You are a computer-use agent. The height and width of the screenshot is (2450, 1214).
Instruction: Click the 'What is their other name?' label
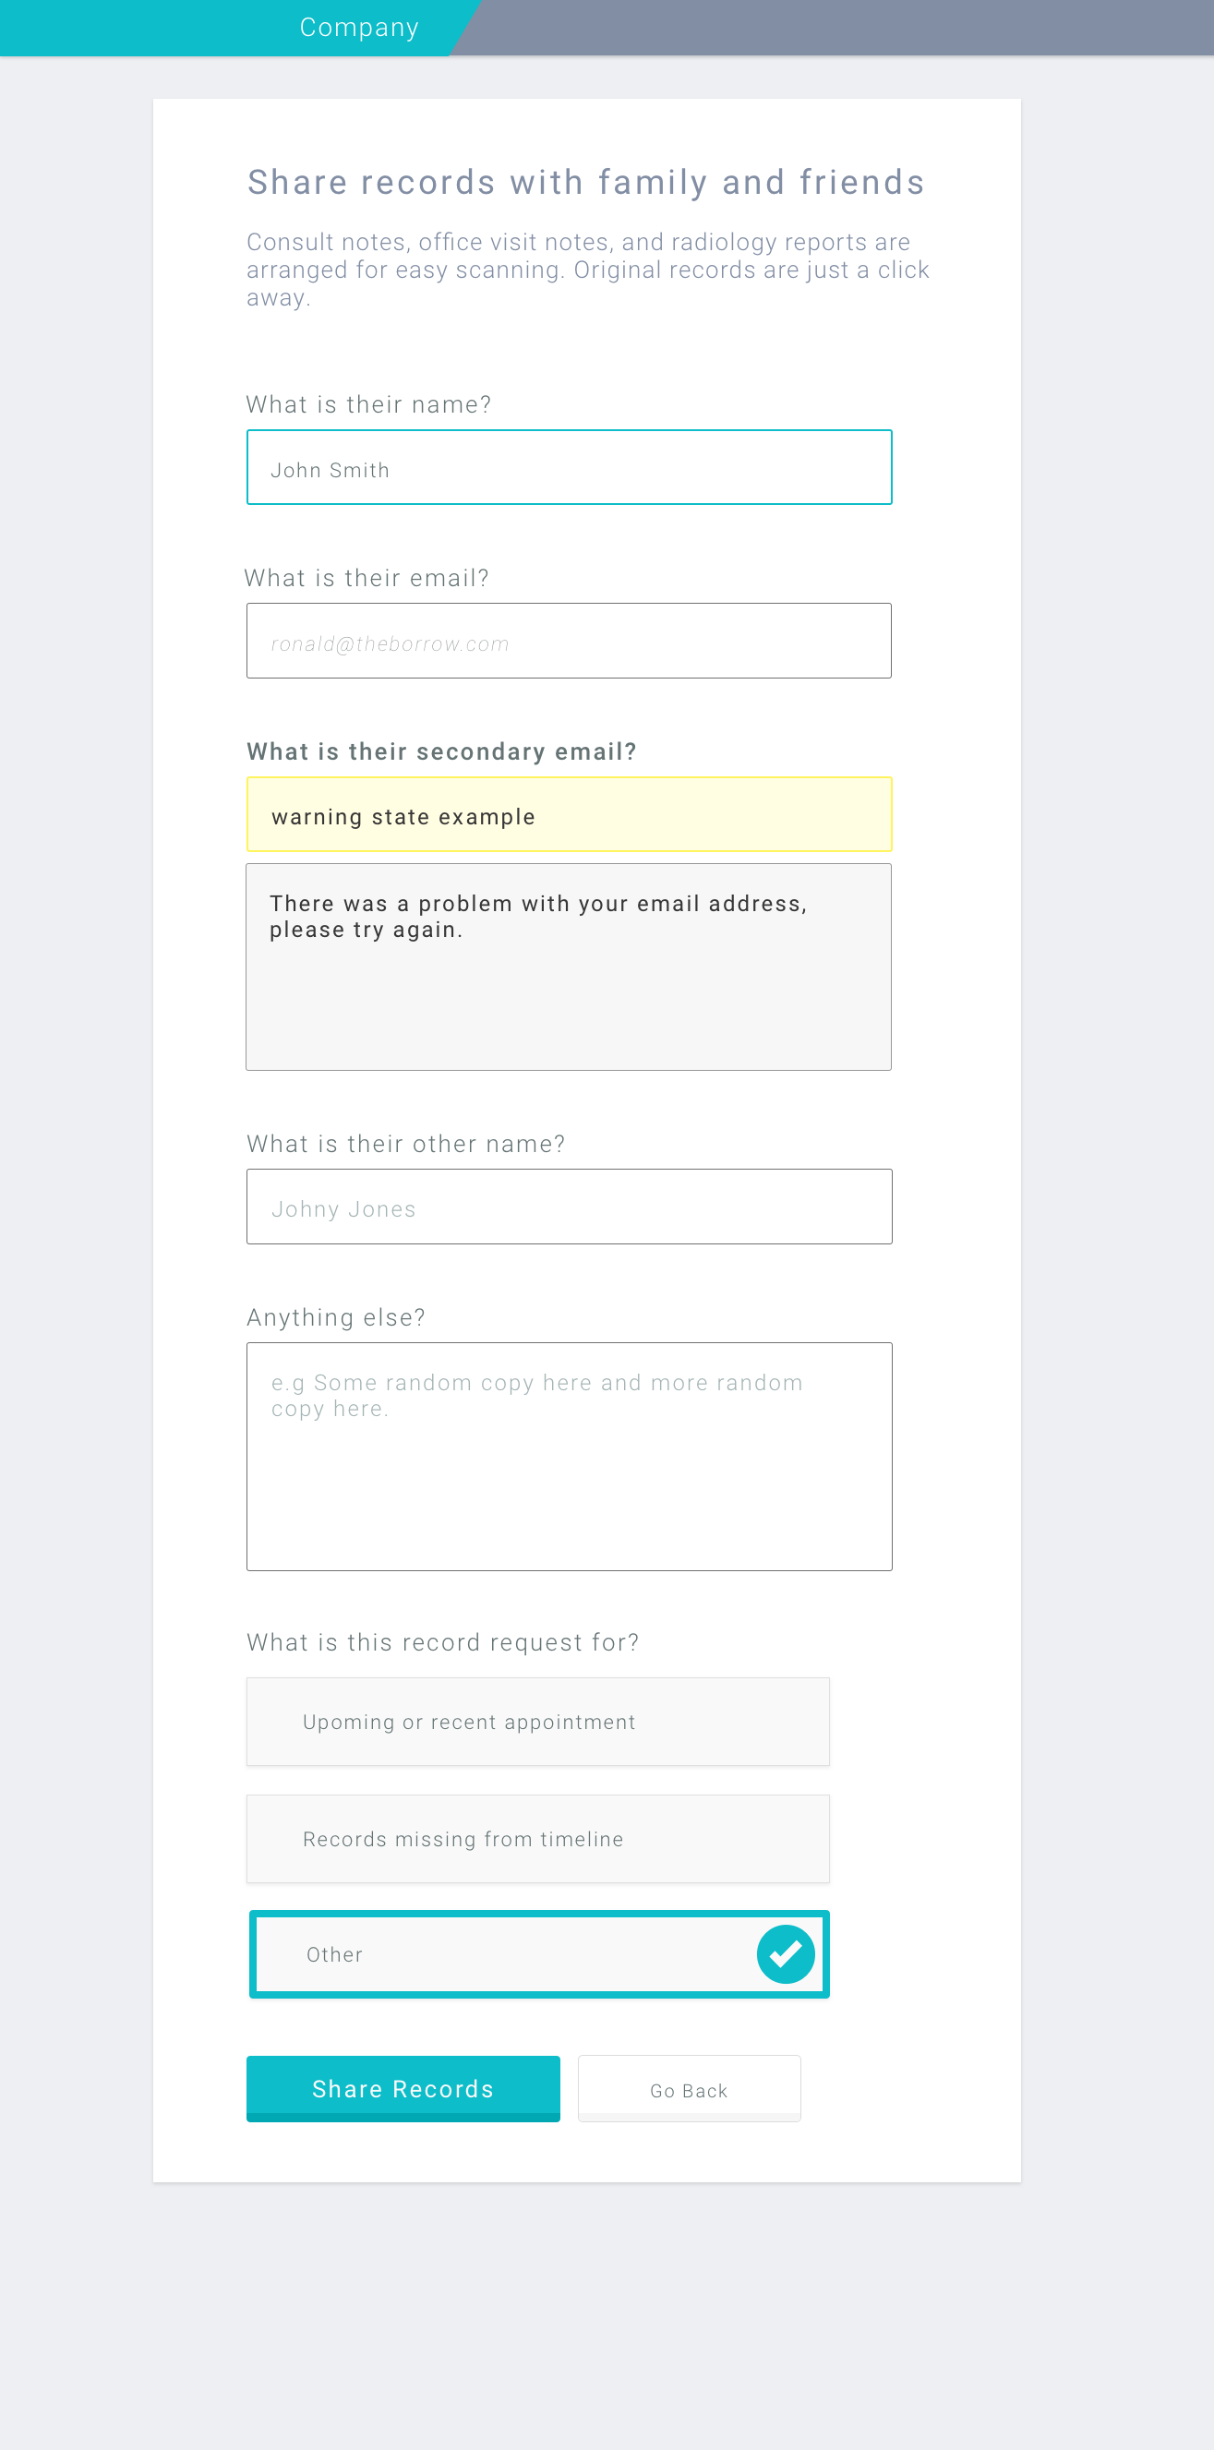click(405, 1143)
